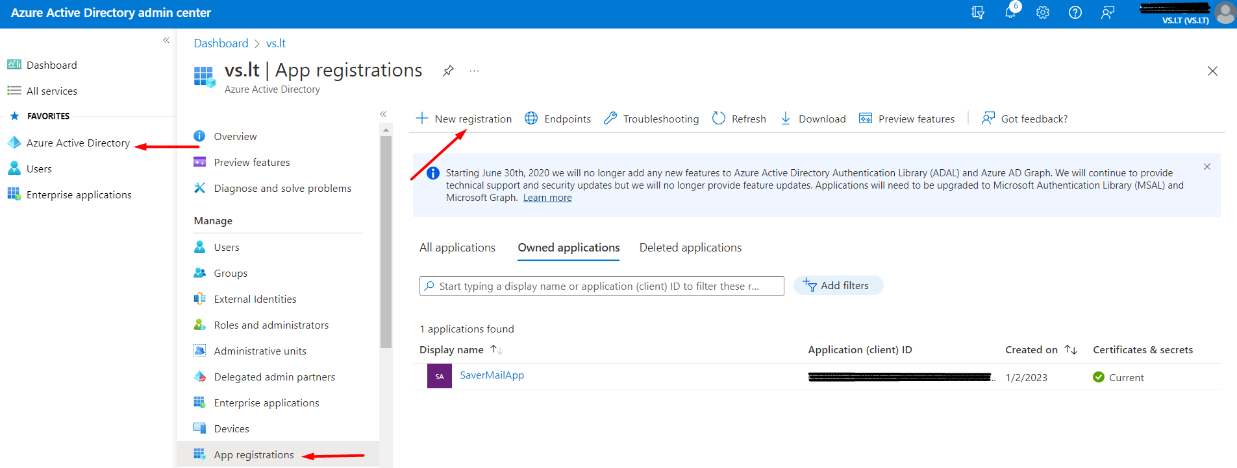This screenshot has width=1237, height=468.
Task: Click Got feedback?
Action: pyautogui.click(x=1025, y=119)
